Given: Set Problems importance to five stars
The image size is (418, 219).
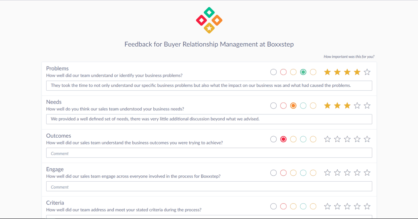Looking at the screenshot, I should 367,72.
